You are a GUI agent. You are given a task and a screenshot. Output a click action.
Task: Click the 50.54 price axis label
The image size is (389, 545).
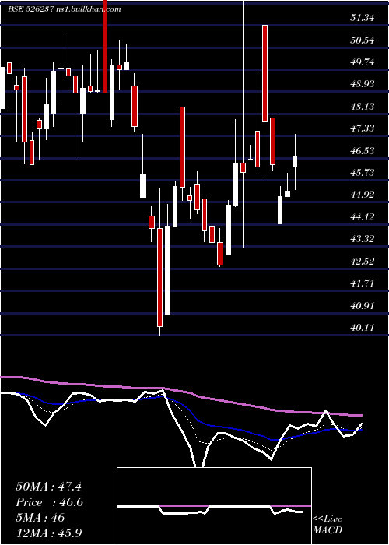(x=363, y=40)
